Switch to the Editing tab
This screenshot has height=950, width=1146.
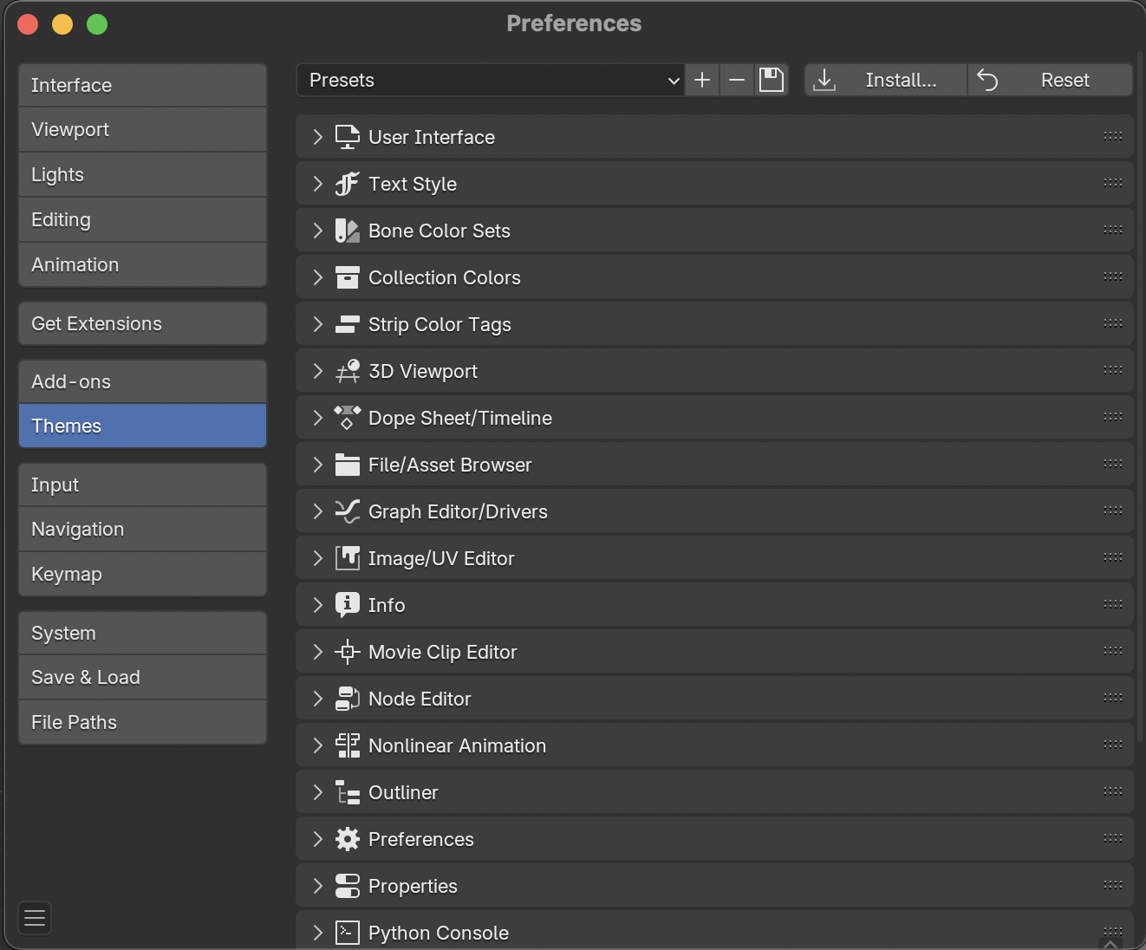[142, 220]
